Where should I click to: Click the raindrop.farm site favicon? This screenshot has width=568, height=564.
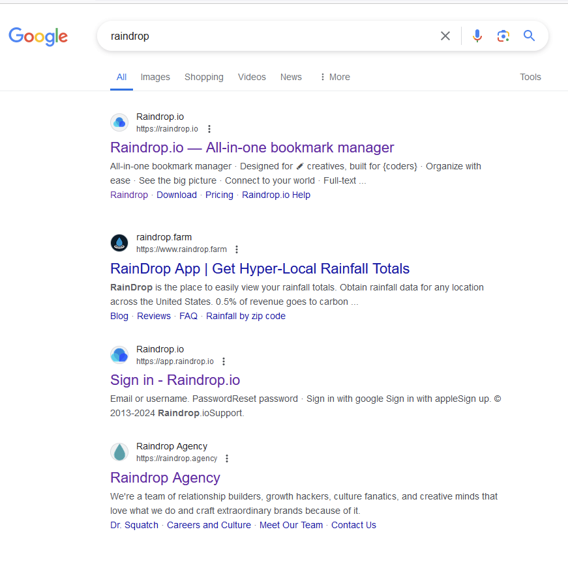pyautogui.click(x=119, y=243)
